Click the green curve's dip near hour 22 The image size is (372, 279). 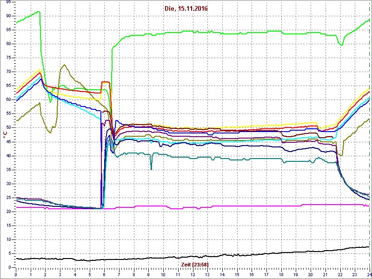342,45
